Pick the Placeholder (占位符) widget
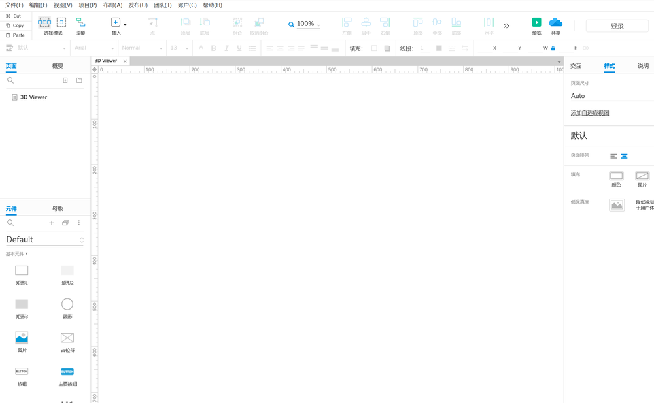 67,338
